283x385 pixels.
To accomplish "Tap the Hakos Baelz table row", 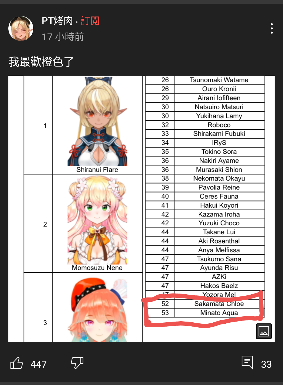I will pyautogui.click(x=205, y=286).
